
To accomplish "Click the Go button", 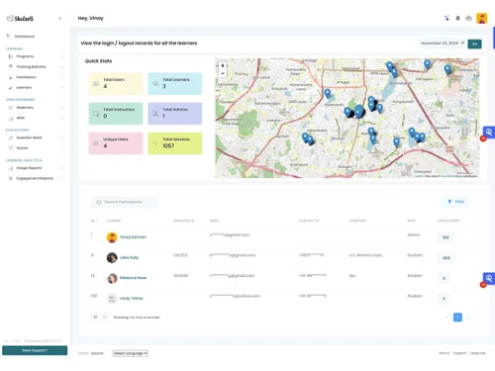I will [x=474, y=44].
